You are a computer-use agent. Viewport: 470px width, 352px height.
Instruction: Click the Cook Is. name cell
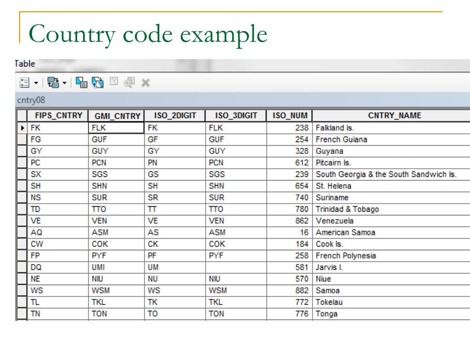(391, 244)
